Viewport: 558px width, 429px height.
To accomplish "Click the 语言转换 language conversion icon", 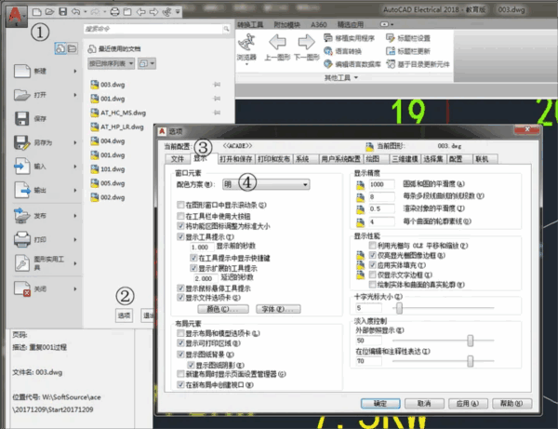I will click(x=330, y=50).
